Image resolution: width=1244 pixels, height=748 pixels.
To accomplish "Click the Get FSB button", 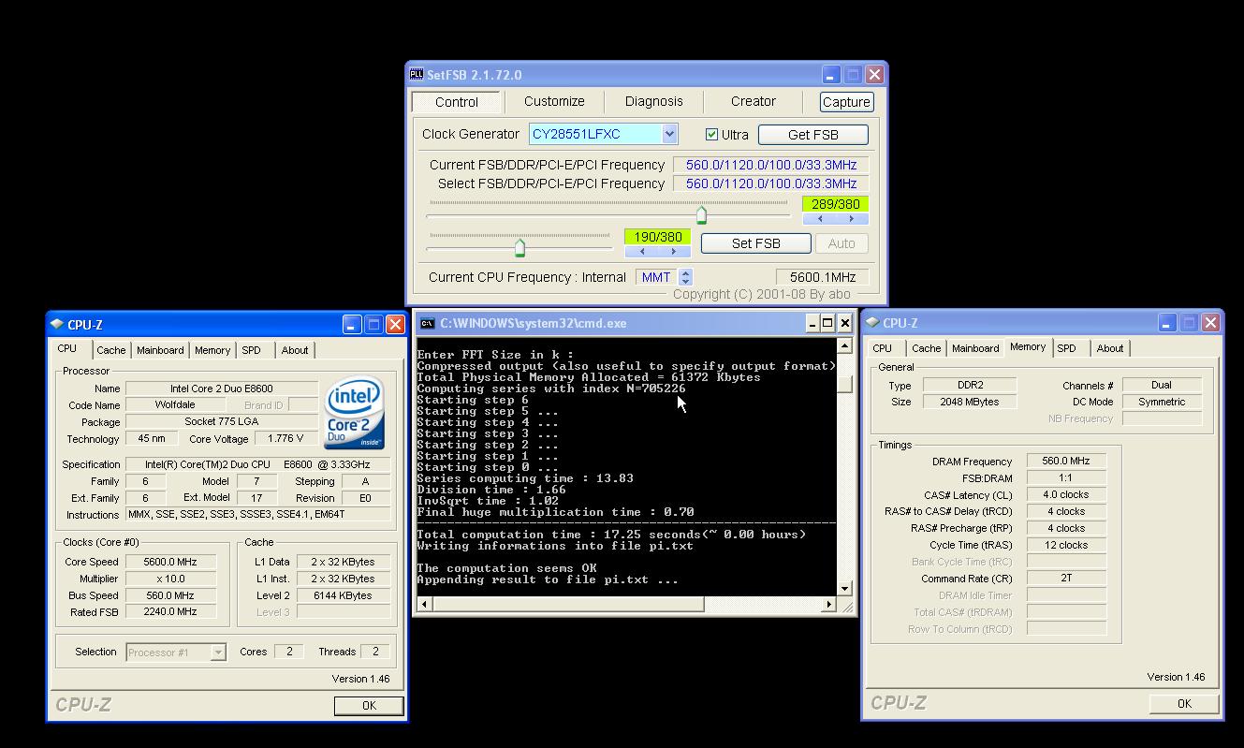I will pyautogui.click(x=813, y=135).
